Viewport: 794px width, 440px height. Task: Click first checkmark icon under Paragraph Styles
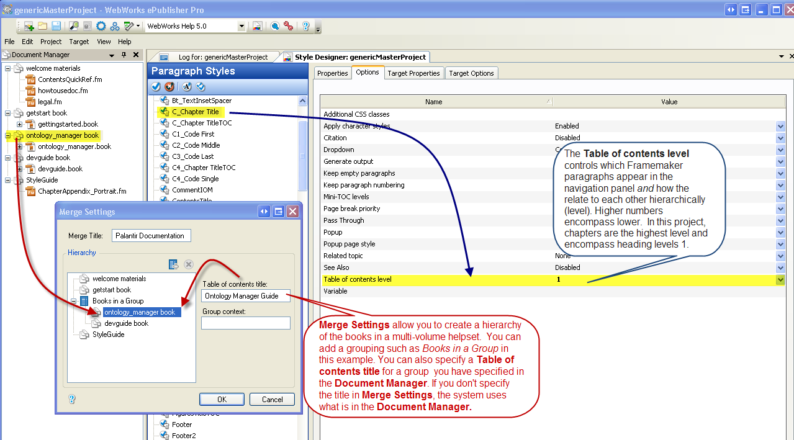156,86
